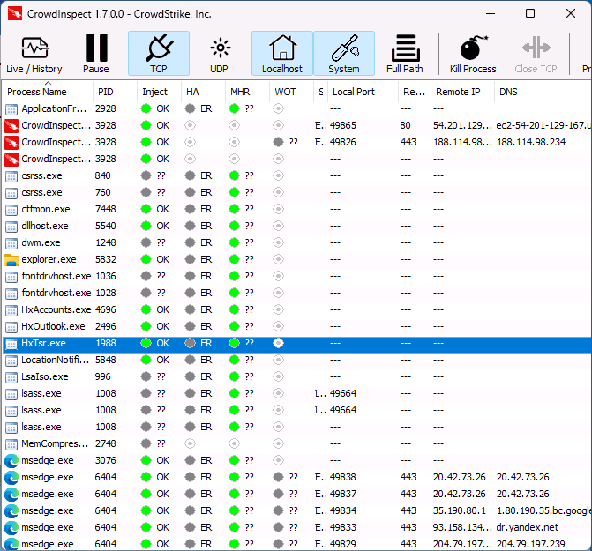Select fontdrvhost.exe with PID 1036
Viewport: 592px width, 551px height.
tap(297, 276)
